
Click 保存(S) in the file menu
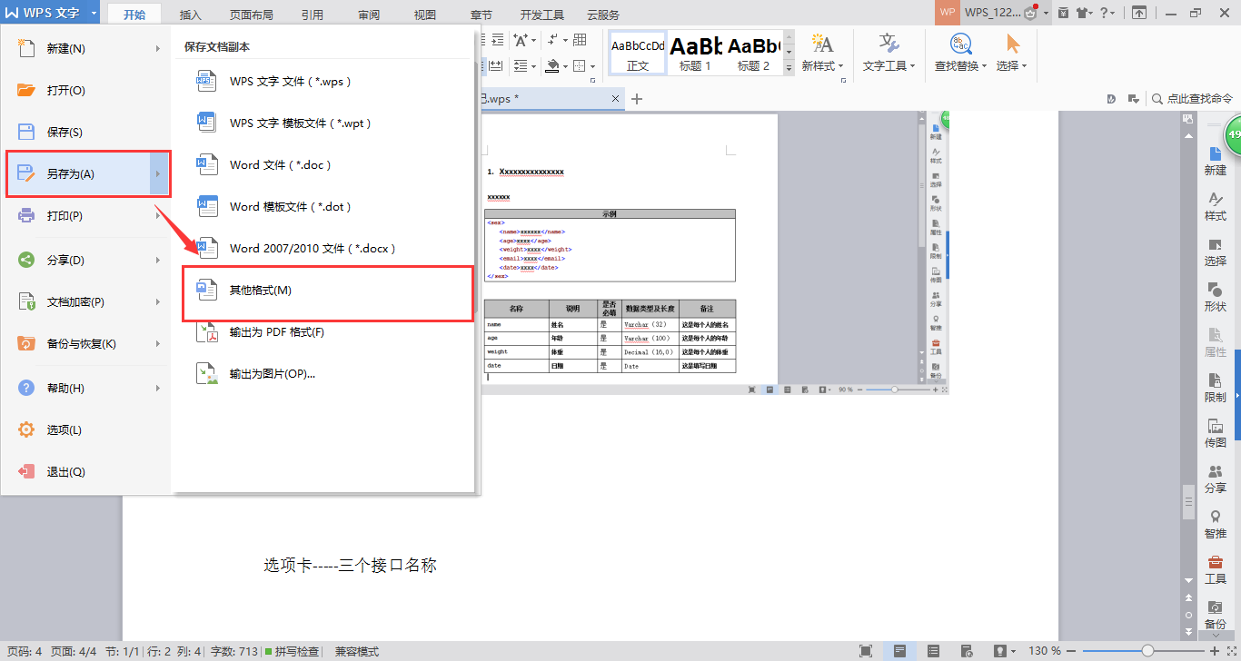pos(86,132)
